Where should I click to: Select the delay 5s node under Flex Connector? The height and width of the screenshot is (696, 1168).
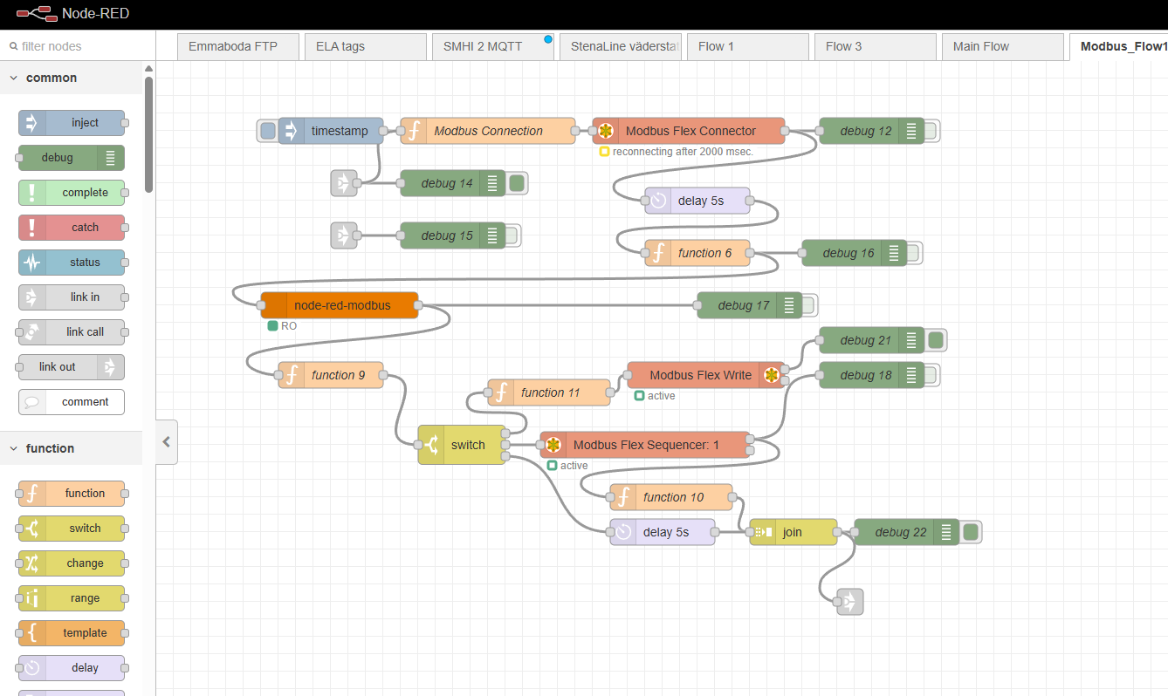697,201
